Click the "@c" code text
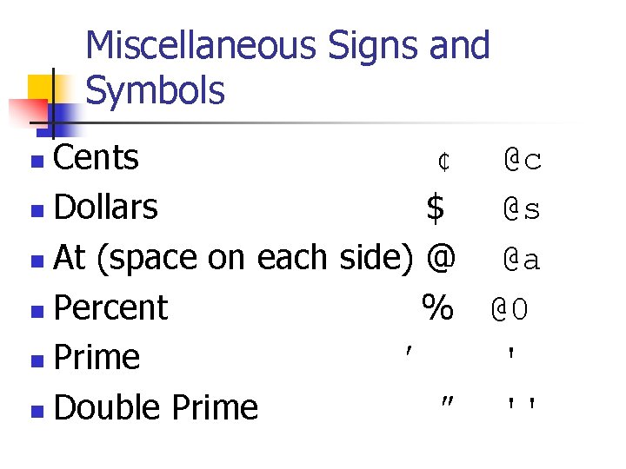This screenshot has height=469, width=626. (523, 160)
